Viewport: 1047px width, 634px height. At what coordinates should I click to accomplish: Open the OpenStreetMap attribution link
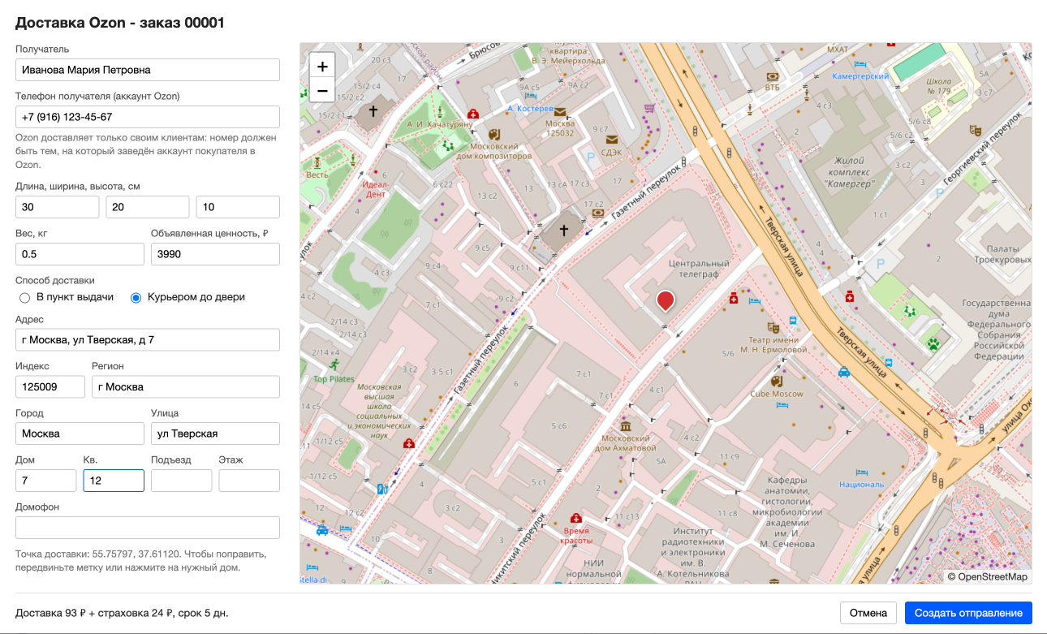click(993, 577)
